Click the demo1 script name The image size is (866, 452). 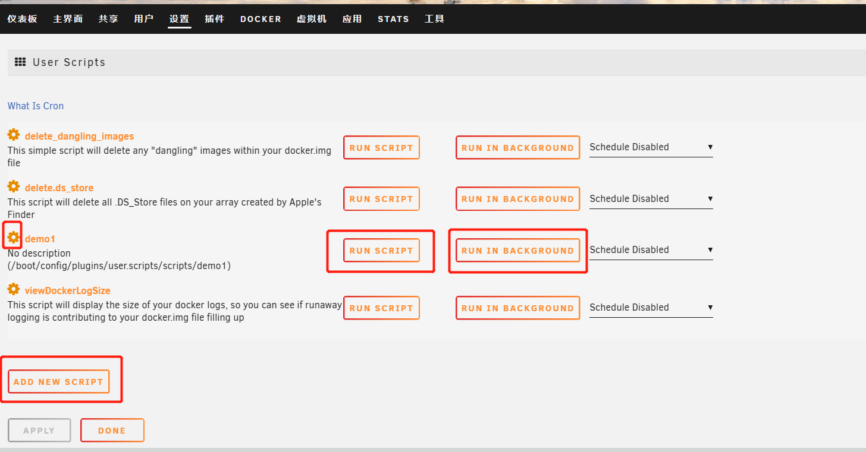point(40,239)
